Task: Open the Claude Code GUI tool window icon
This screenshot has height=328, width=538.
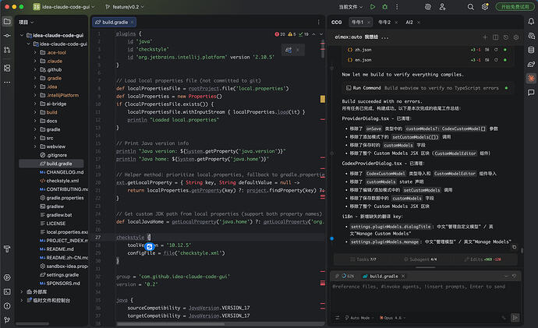Action: (x=531, y=78)
